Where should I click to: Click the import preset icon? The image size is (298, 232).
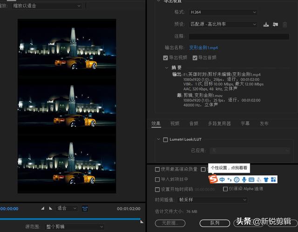pyautogui.click(x=275, y=25)
